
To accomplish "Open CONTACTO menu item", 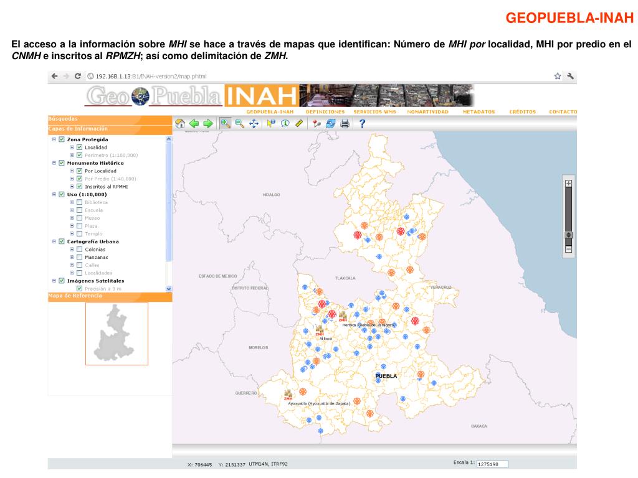I will (x=563, y=112).
